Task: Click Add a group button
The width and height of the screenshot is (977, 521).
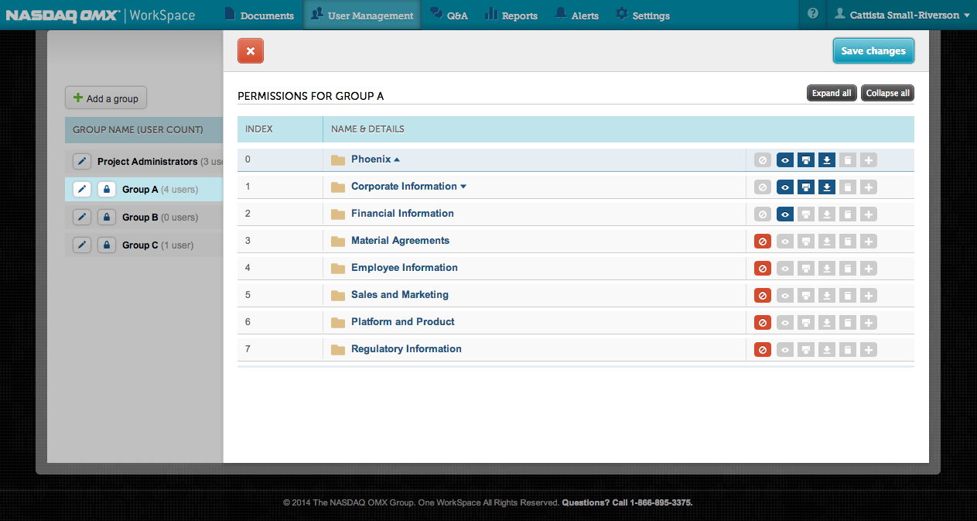Action: pyautogui.click(x=106, y=98)
